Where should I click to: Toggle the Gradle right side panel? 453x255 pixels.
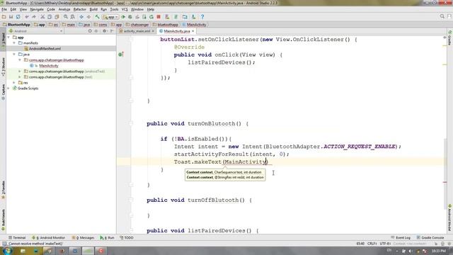coord(450,38)
